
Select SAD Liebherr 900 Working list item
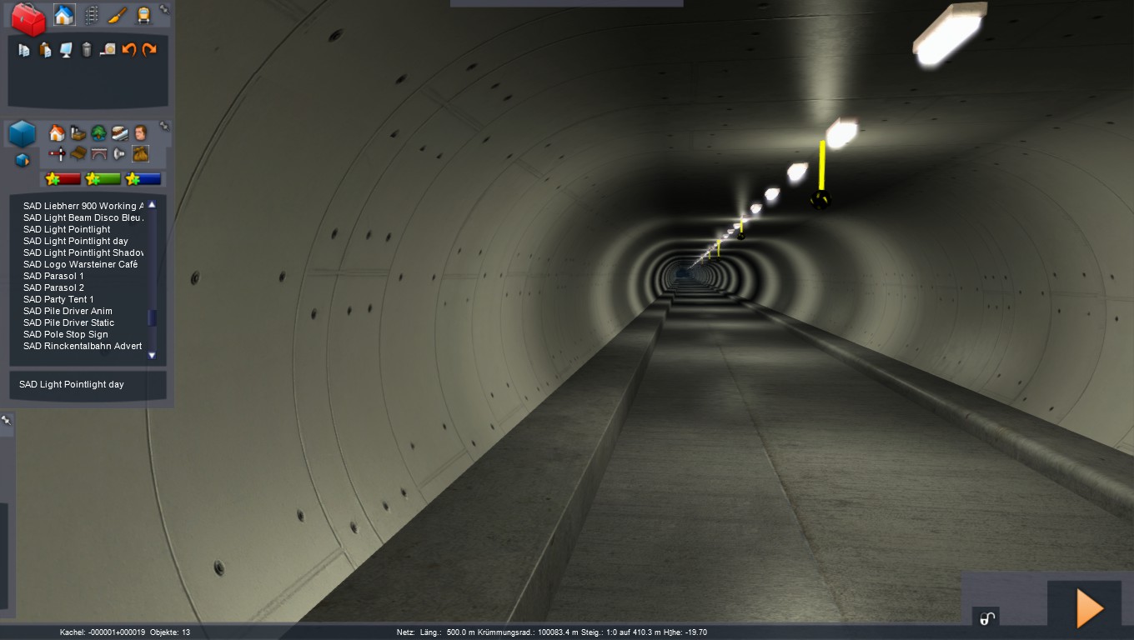coord(83,206)
